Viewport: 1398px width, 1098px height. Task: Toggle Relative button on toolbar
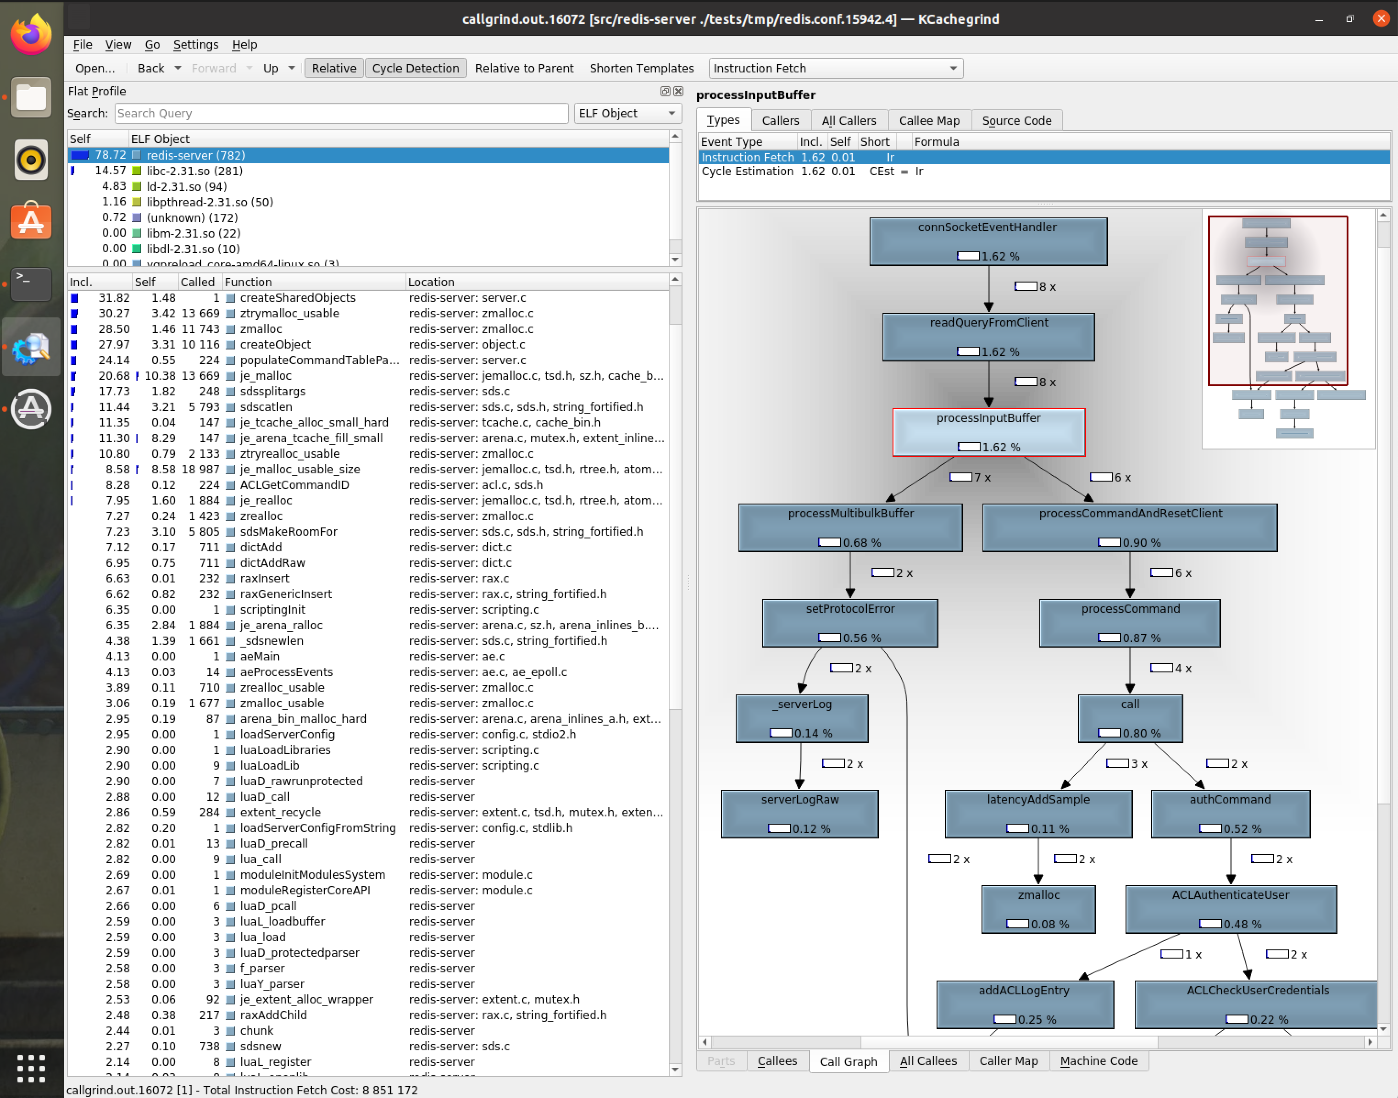[333, 68]
